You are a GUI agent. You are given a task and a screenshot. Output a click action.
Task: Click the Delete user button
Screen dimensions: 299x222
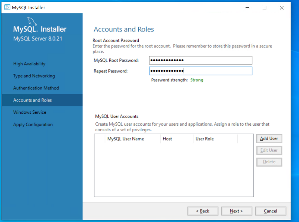point(269,162)
